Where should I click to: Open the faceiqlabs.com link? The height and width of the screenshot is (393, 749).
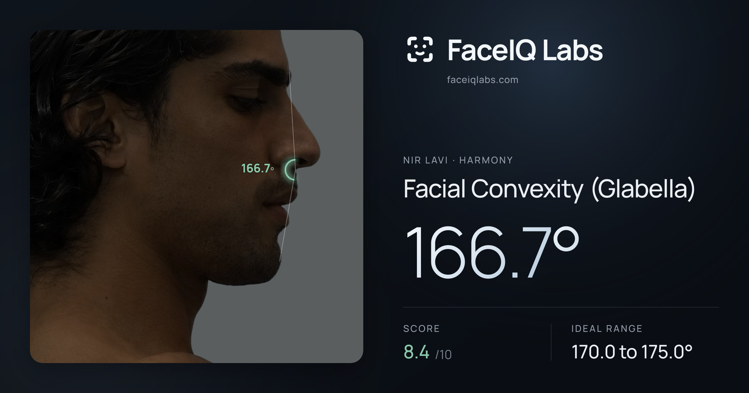tap(482, 80)
